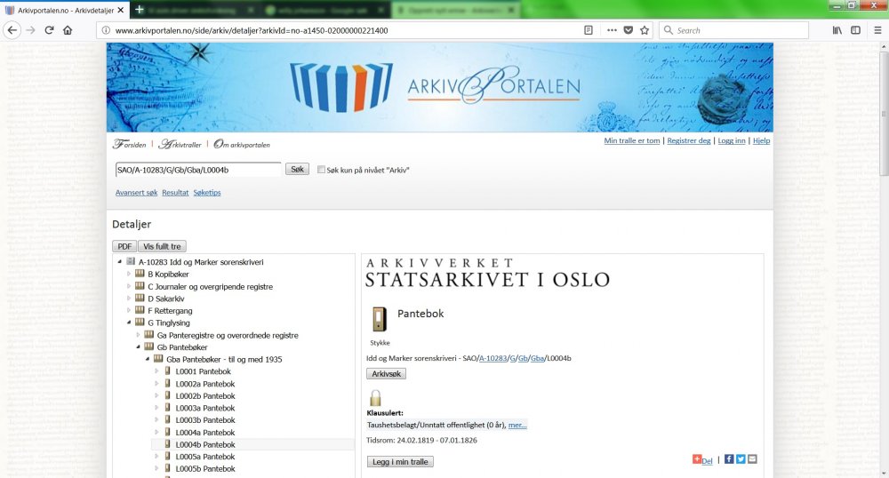Viewport: 889px width, 478px height.
Task: Open the Forsiden menu item
Action: [x=129, y=144]
